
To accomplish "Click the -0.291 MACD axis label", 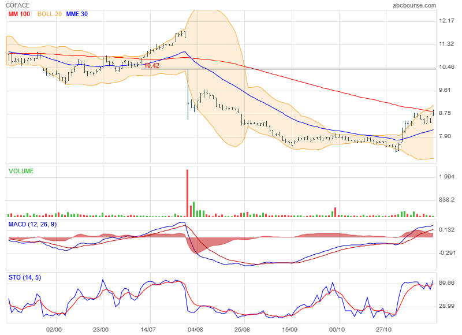I will pyautogui.click(x=448, y=253).
